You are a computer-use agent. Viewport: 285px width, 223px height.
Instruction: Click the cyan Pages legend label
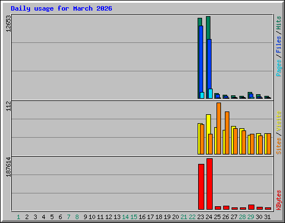[279, 68]
